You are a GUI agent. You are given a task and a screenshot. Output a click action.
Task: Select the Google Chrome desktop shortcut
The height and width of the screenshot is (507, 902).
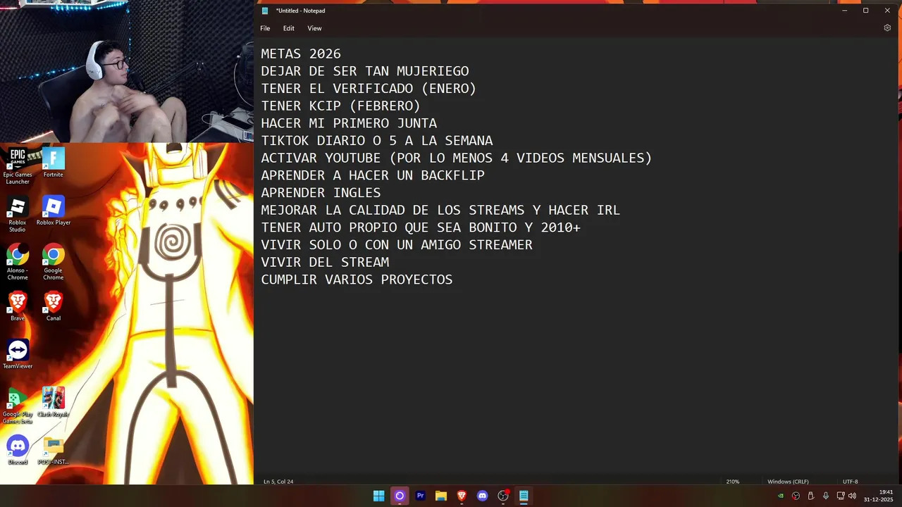coord(54,262)
